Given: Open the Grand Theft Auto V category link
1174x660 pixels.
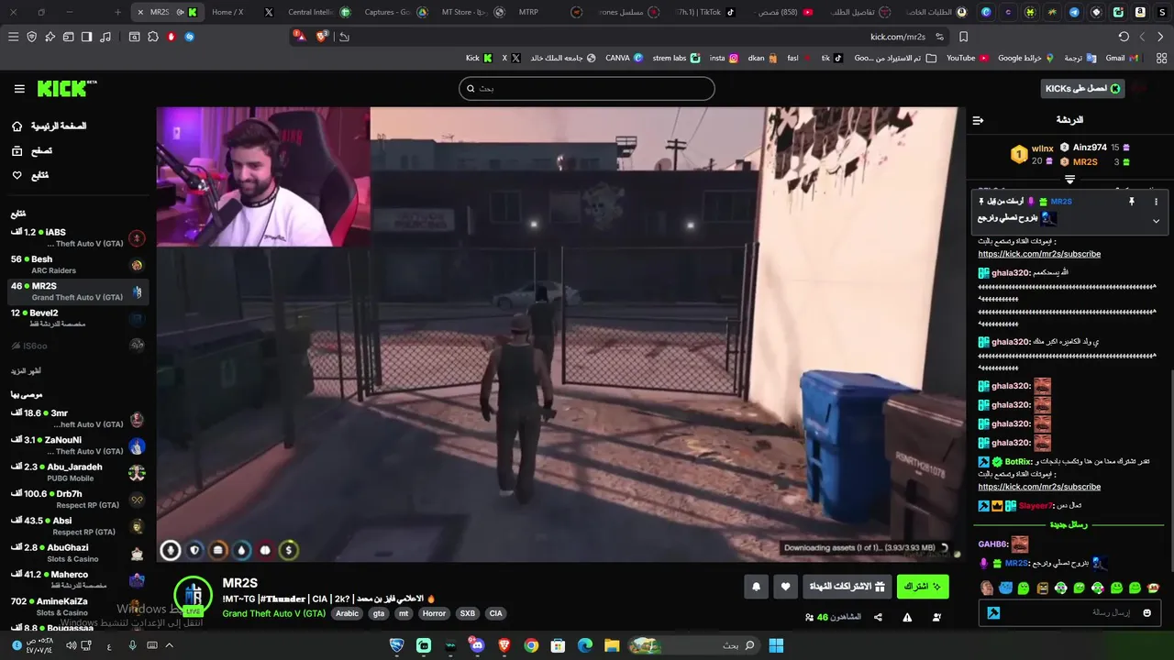Looking at the screenshot, I should 274,613.
